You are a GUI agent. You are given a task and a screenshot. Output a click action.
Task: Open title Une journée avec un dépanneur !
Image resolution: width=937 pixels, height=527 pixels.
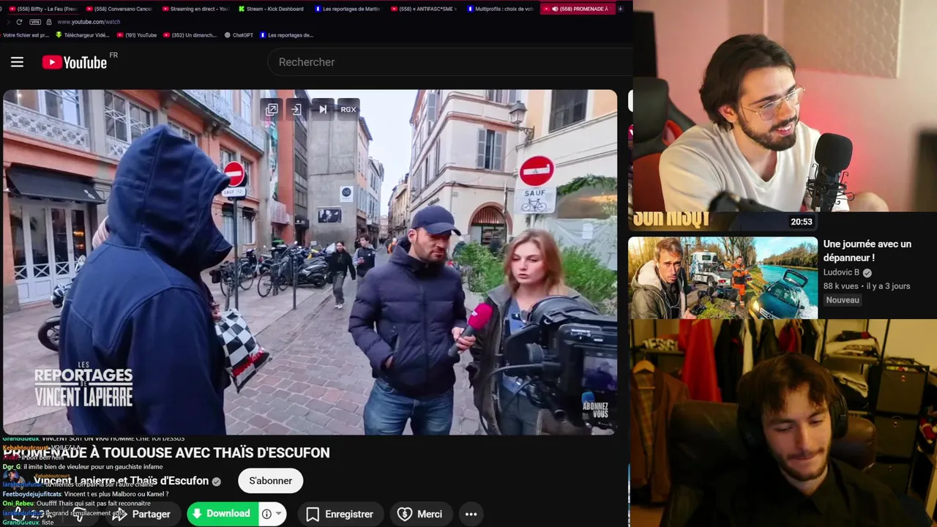pyautogui.click(x=867, y=250)
